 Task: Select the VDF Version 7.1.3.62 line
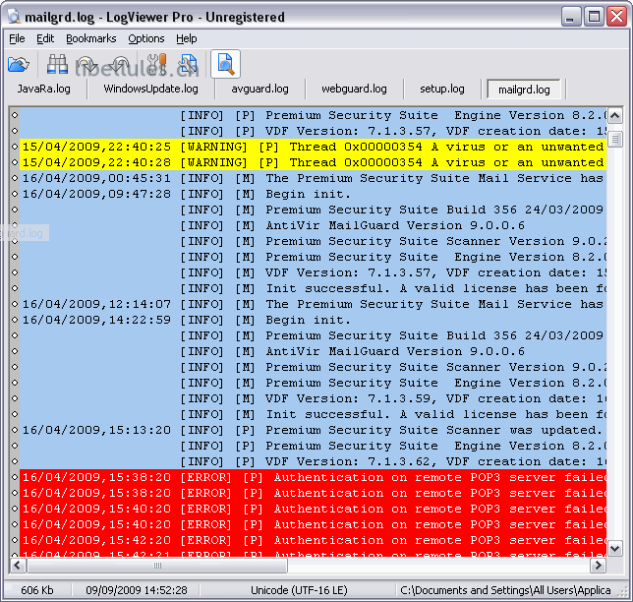313,461
